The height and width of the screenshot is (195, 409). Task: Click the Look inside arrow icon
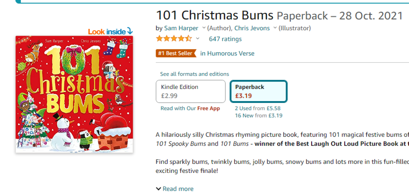click(x=130, y=31)
